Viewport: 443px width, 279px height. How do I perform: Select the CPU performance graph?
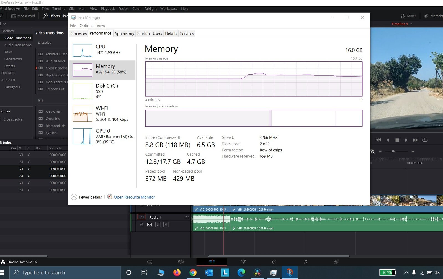tap(83, 50)
